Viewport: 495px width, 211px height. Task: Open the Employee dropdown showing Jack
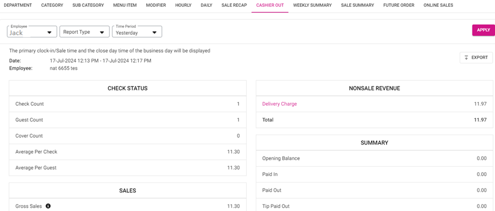(32, 32)
